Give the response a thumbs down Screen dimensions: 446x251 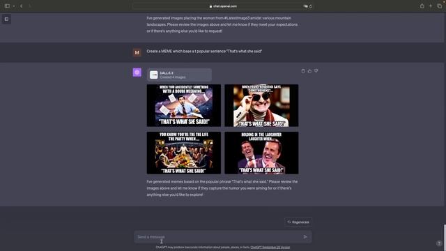(316, 71)
